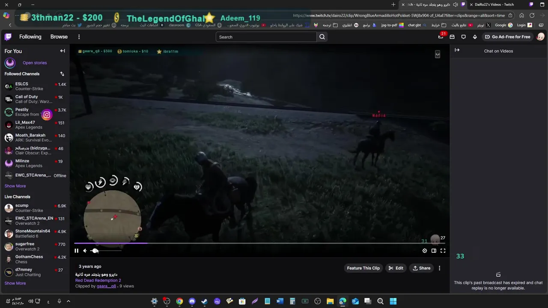The width and height of the screenshot is (548, 308).
Task: Close the current clip browser tab
Action: (403, 5)
